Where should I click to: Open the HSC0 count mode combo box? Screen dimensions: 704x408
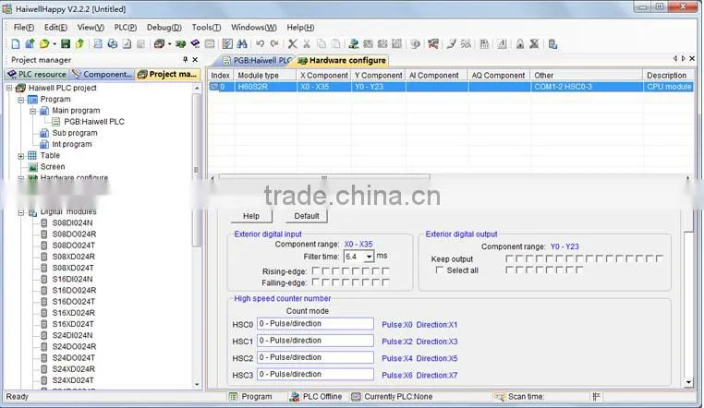click(315, 324)
